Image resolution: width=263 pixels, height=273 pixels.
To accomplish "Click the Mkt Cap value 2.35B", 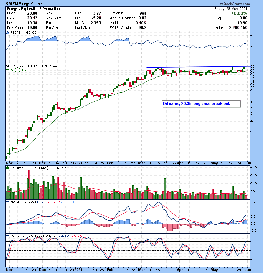I will tap(96, 22).
